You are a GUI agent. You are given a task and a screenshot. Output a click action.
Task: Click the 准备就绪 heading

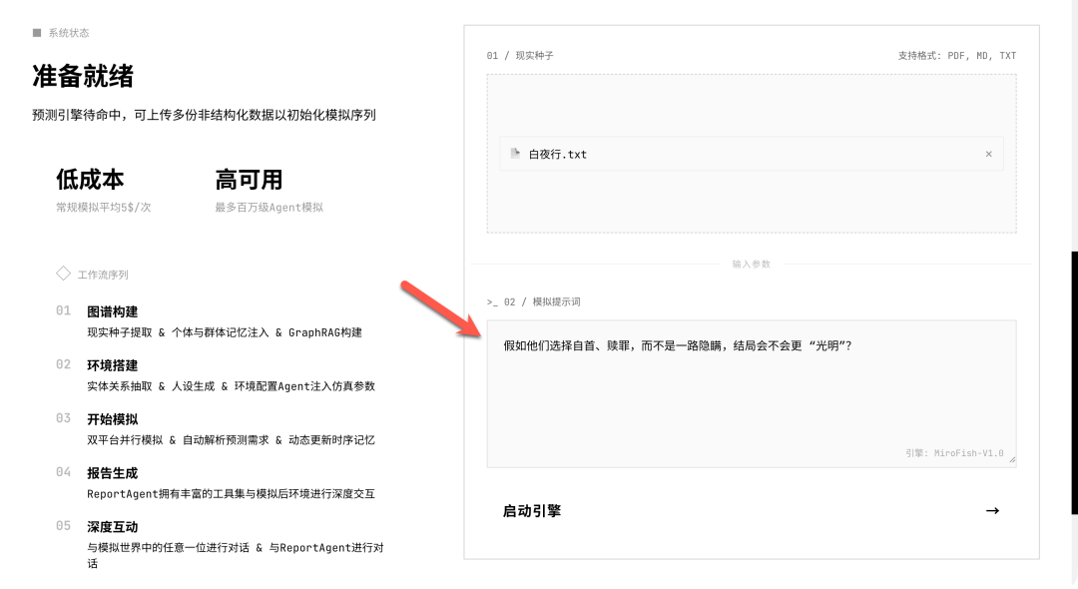pyautogui.click(x=83, y=76)
